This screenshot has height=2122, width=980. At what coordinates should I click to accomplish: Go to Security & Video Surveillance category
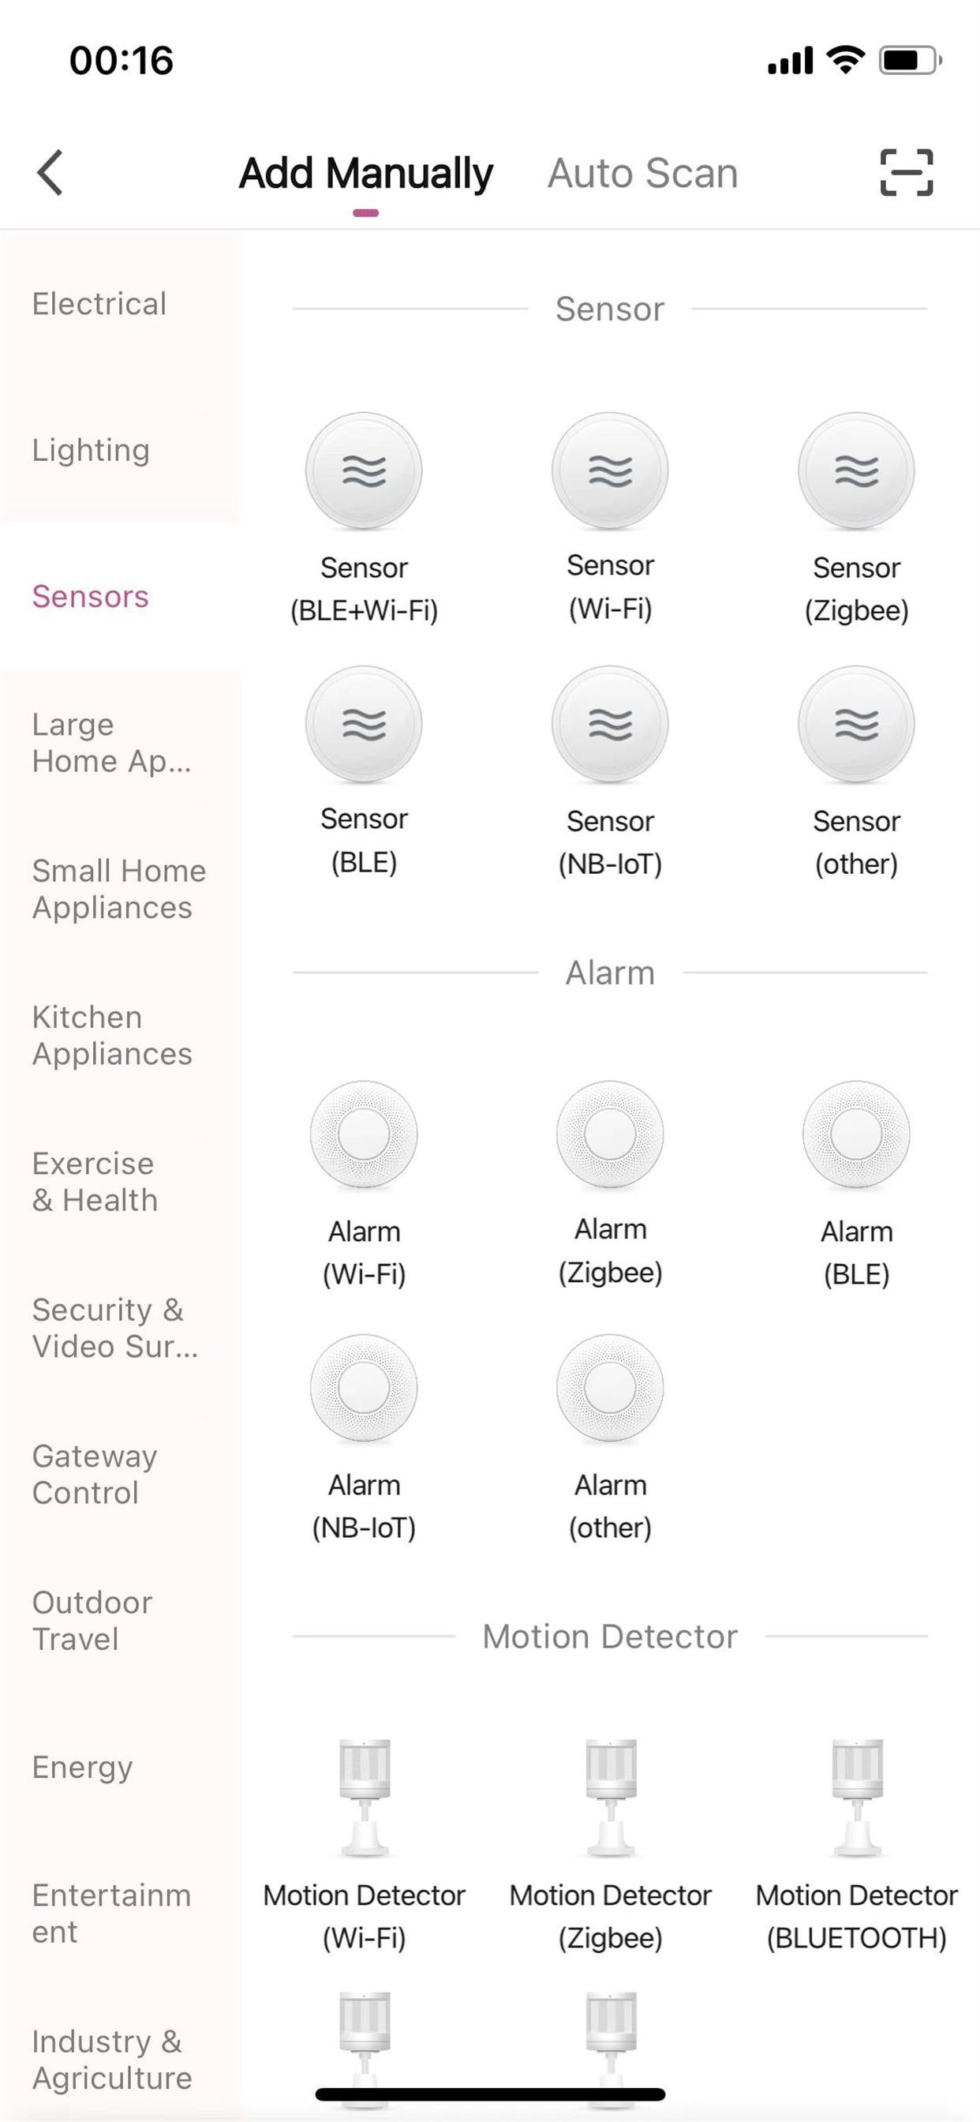tap(115, 1328)
